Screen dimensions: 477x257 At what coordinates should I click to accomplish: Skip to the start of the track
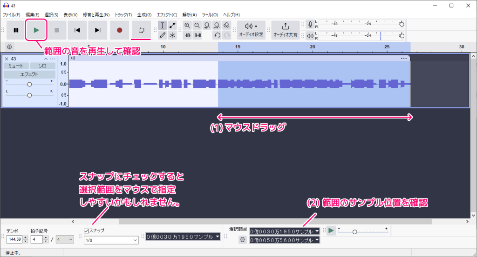77,30
